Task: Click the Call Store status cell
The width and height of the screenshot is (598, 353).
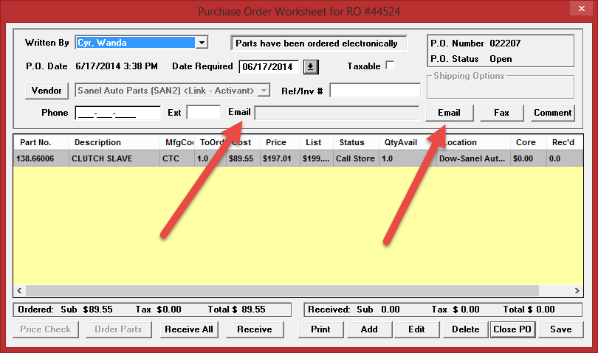Action: [x=356, y=158]
